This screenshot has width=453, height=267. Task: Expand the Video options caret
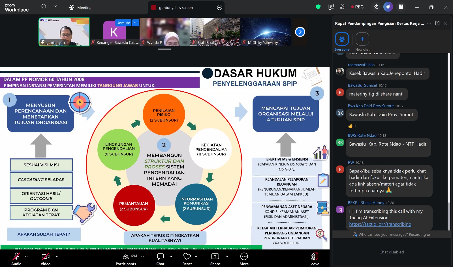[x=57, y=256]
